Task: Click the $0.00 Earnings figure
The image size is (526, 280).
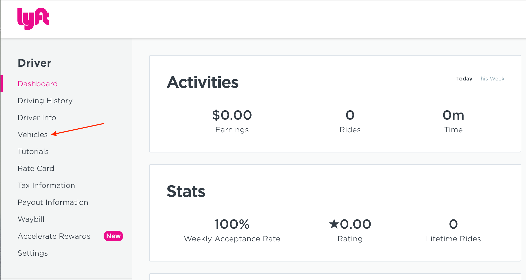Action: point(232,115)
